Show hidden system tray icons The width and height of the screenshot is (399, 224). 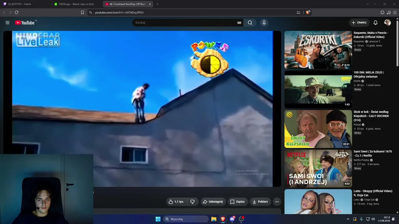click(x=348, y=219)
